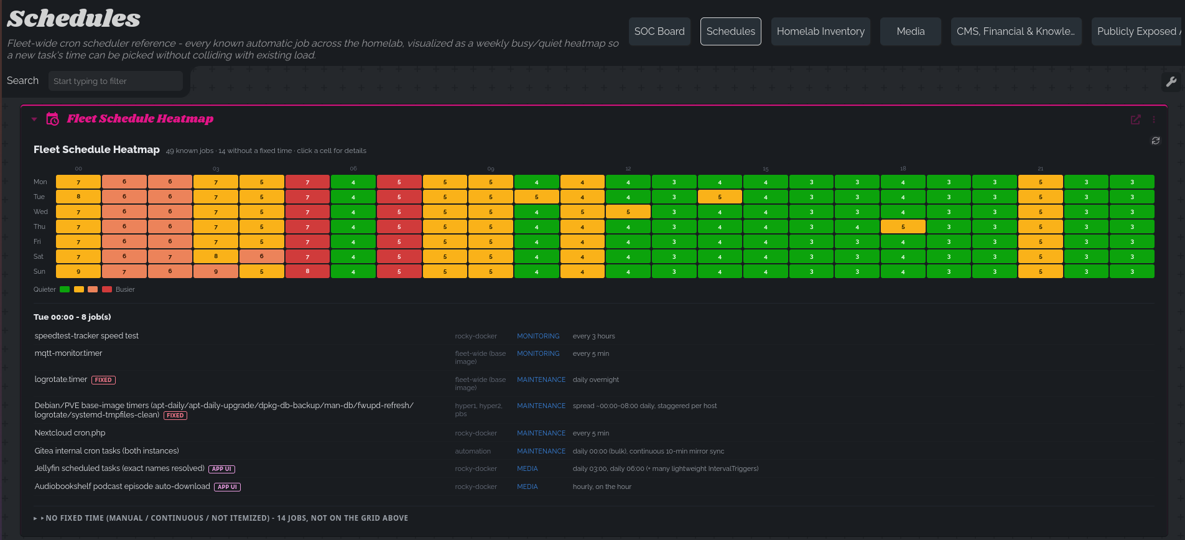
Task: Click the Audiobookshelf podcast episode auto-download job
Action: pos(123,486)
